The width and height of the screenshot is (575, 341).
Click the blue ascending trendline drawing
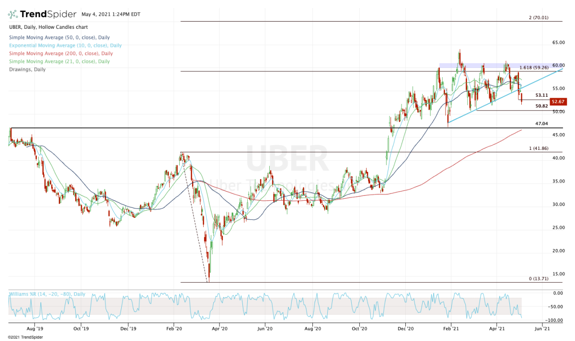tap(506, 96)
